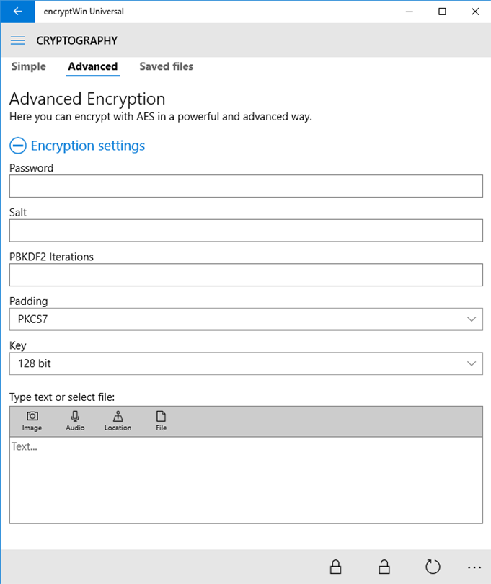This screenshot has width=491, height=584.
Task: Click inside the Text... area
Action: coord(246,480)
